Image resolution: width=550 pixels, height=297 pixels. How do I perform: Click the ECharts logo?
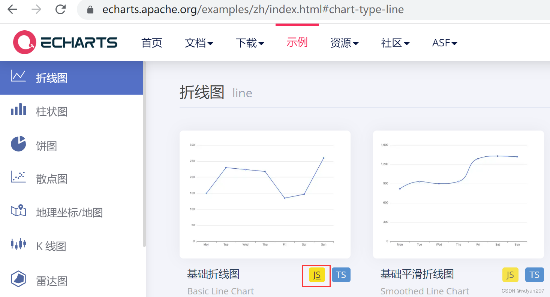pos(65,42)
